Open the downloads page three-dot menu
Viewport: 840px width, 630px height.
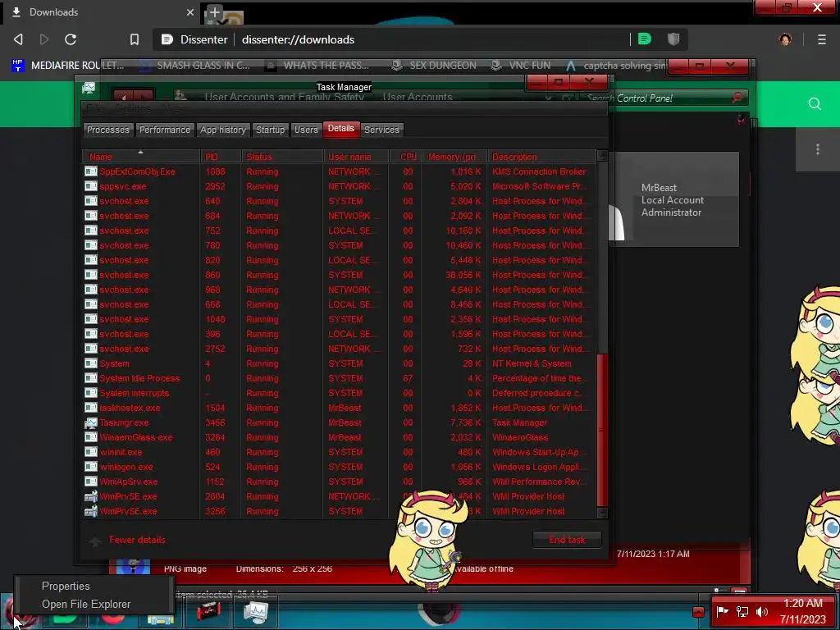(818, 149)
